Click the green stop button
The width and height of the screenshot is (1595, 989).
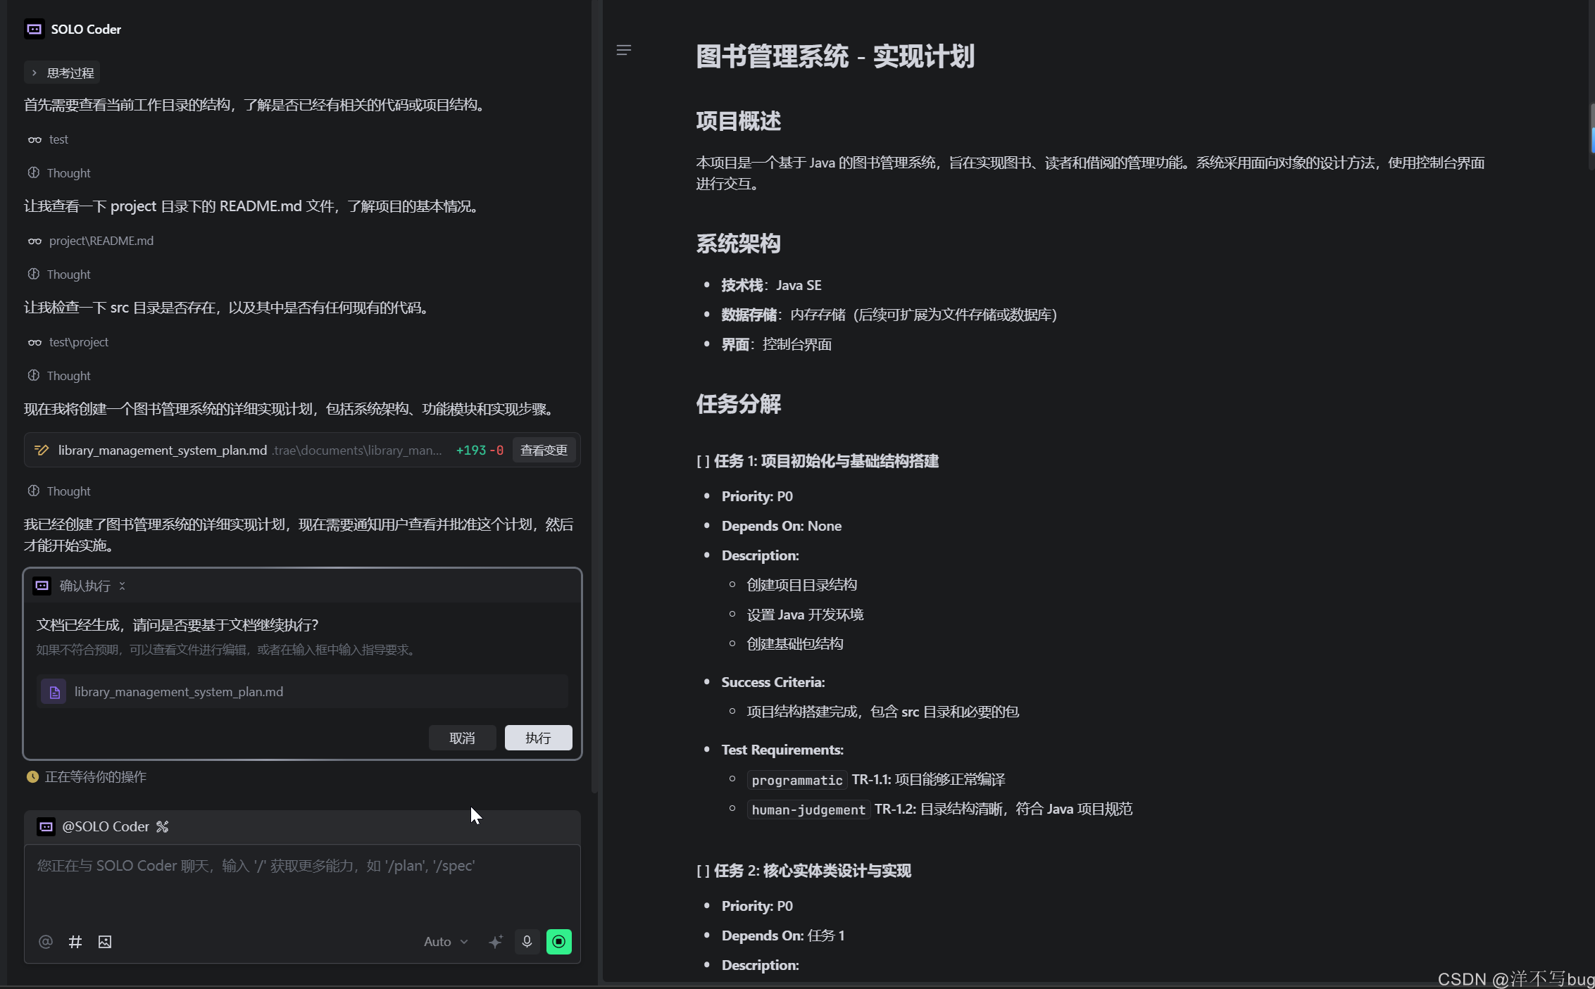click(x=559, y=942)
